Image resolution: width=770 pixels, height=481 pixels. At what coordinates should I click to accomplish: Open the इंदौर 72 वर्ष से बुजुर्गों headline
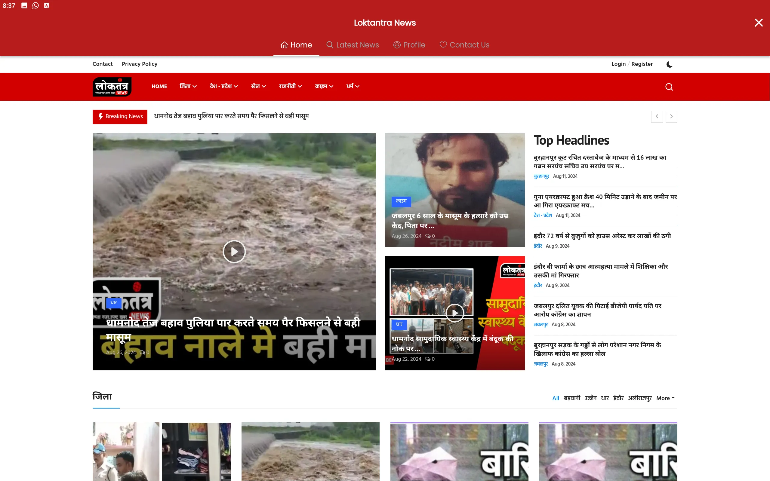tap(602, 236)
